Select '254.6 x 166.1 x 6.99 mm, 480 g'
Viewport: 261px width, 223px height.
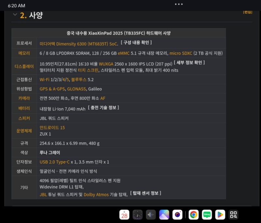point(69,143)
